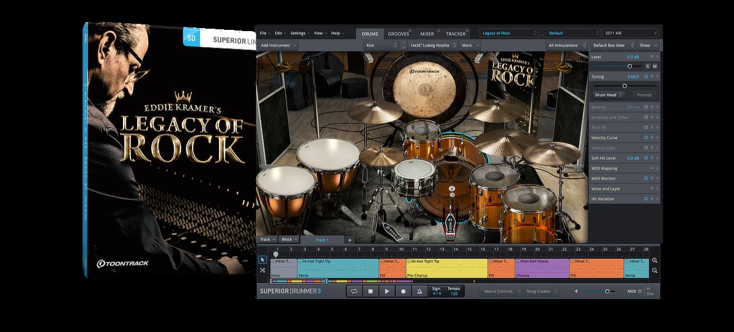The image size is (734, 332).
Task: Toggle the Hit Variation power button
Action: [x=646, y=199]
